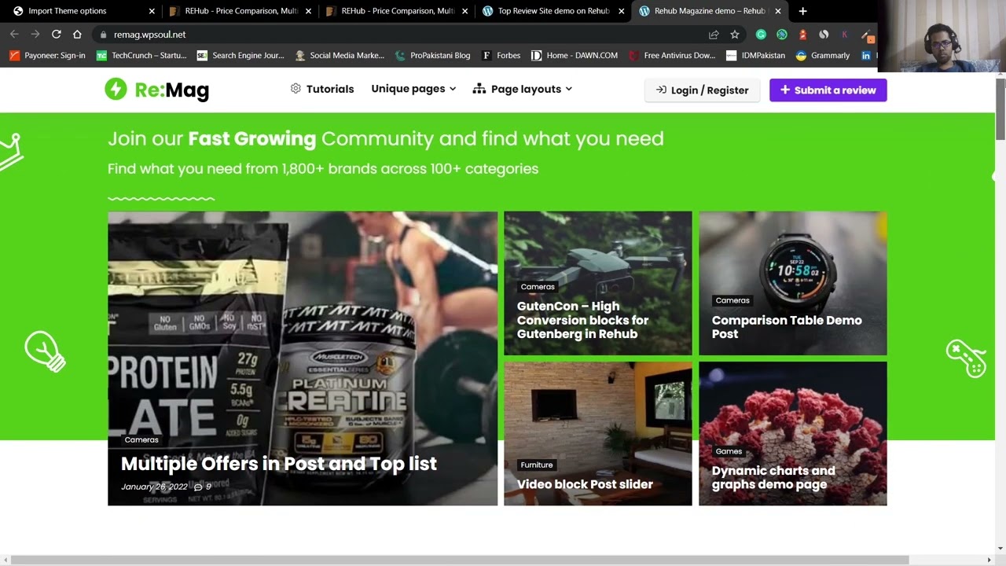This screenshot has height=566, width=1006.
Task: Open the IDMPakistan bookmark
Action: pyautogui.click(x=756, y=56)
